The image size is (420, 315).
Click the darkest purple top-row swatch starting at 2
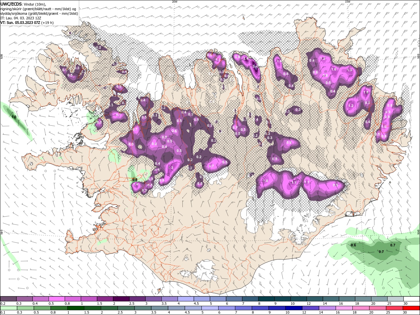[121, 299]
